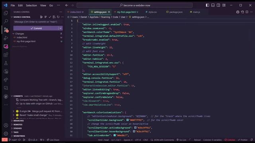Screen dimensions: 255x143
Task: Click the checkmark commit icon in Source Control header
Action: point(50,17)
